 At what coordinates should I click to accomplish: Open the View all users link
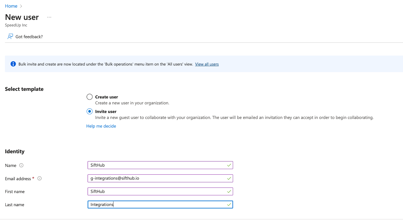pos(207,64)
